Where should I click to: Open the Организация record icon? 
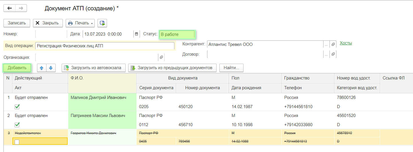(161, 57)
